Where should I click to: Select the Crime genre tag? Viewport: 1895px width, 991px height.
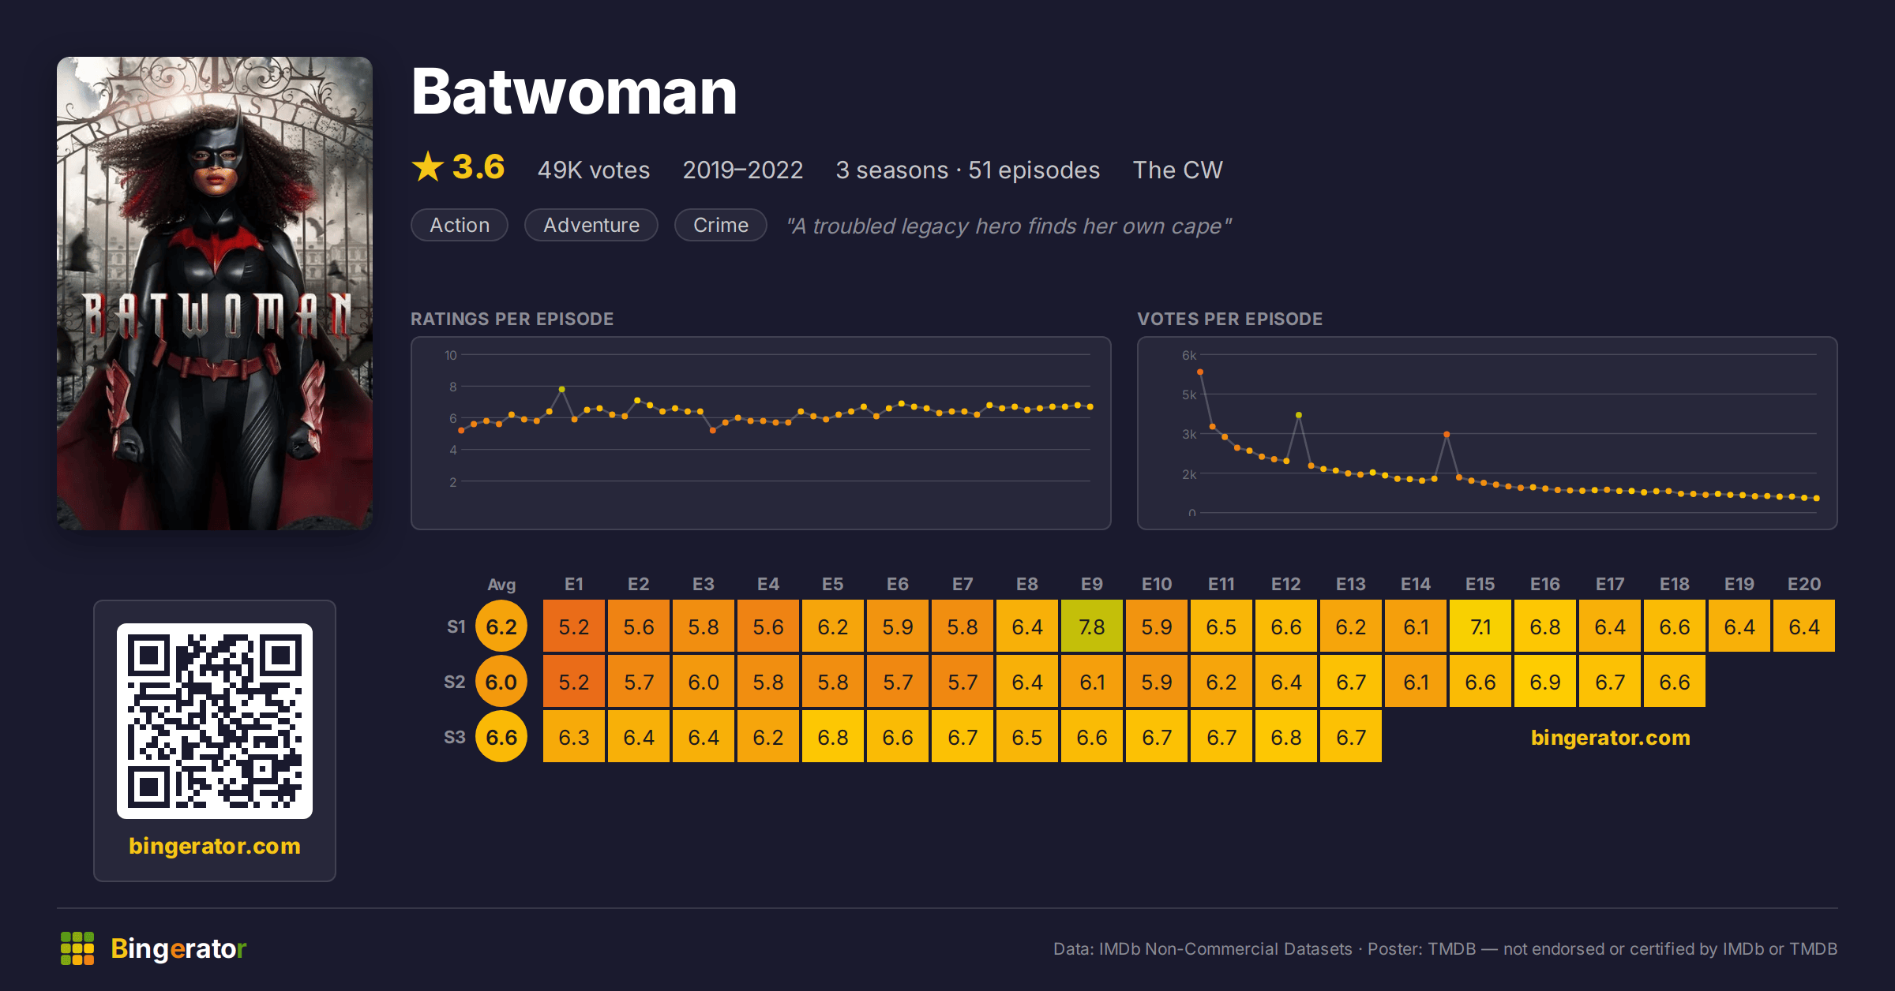tap(721, 225)
